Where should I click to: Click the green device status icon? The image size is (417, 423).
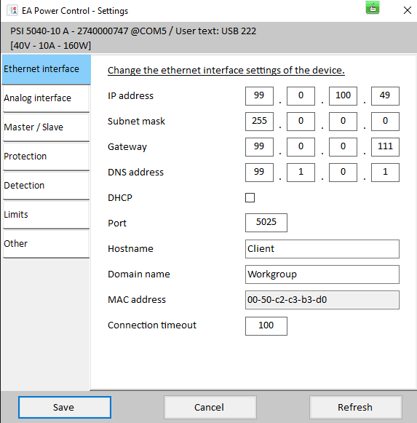point(373,7)
